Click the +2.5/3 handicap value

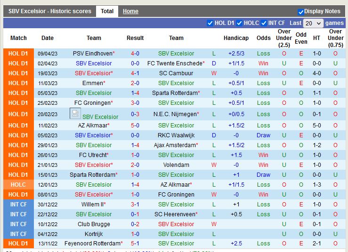(x=236, y=54)
